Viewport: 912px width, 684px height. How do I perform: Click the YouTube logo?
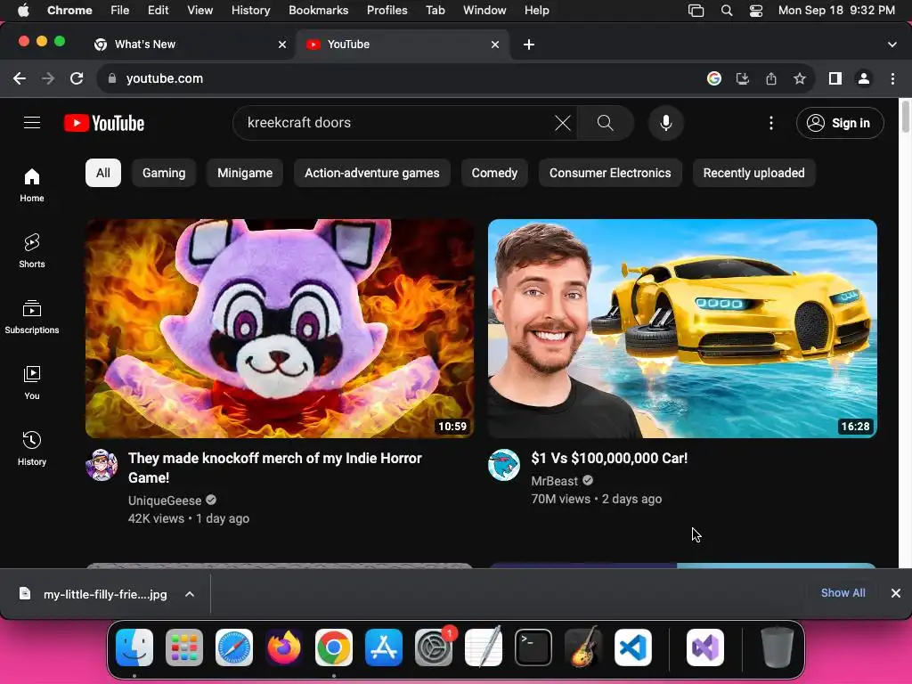tap(104, 123)
